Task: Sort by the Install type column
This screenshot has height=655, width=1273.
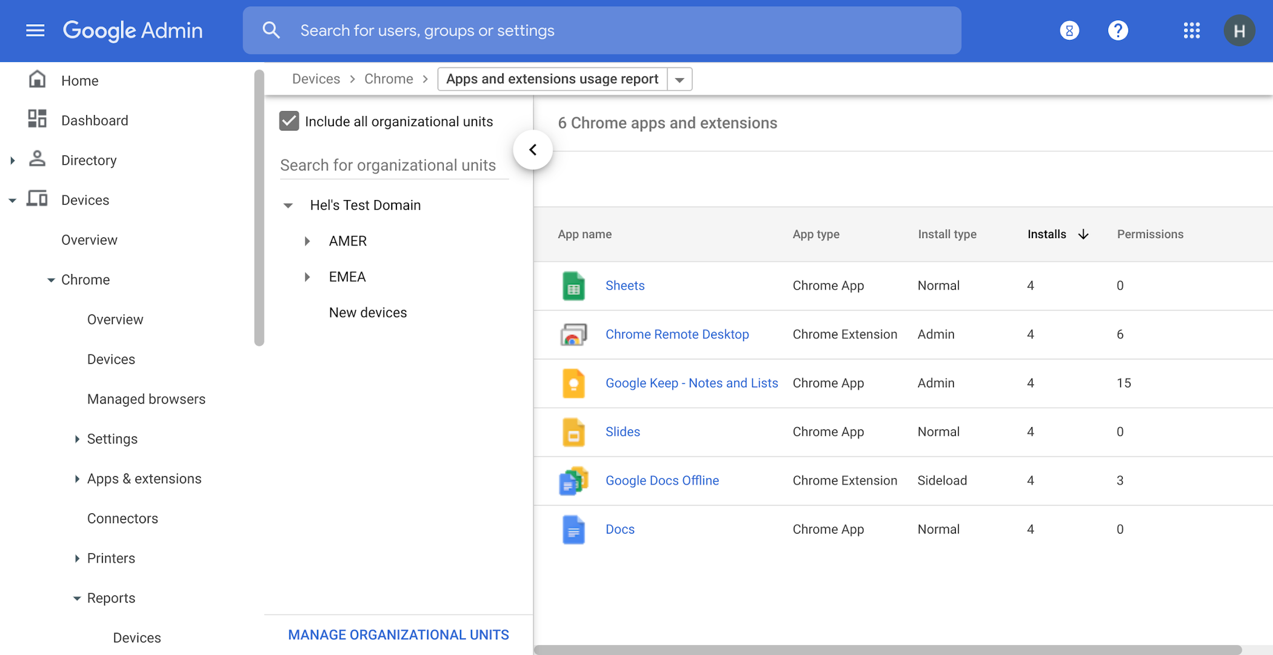Action: pyautogui.click(x=947, y=234)
